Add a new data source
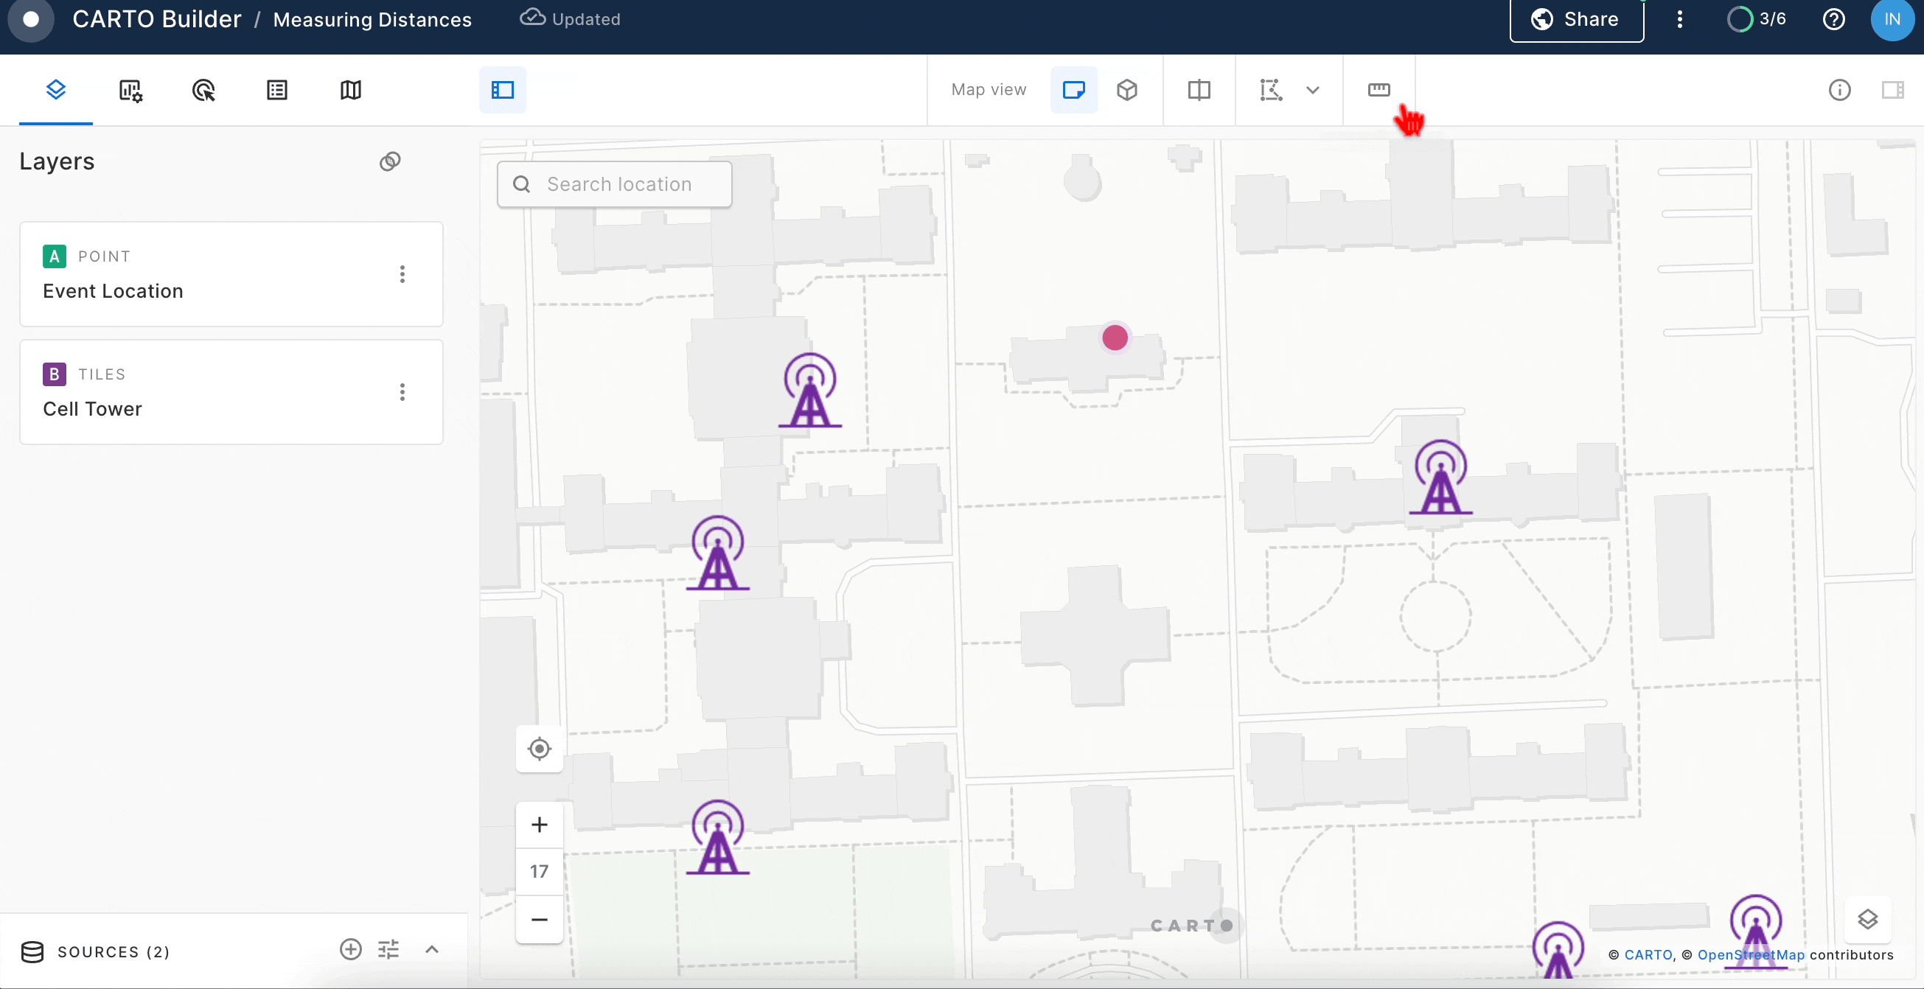Image resolution: width=1924 pixels, height=989 pixels. [350, 949]
